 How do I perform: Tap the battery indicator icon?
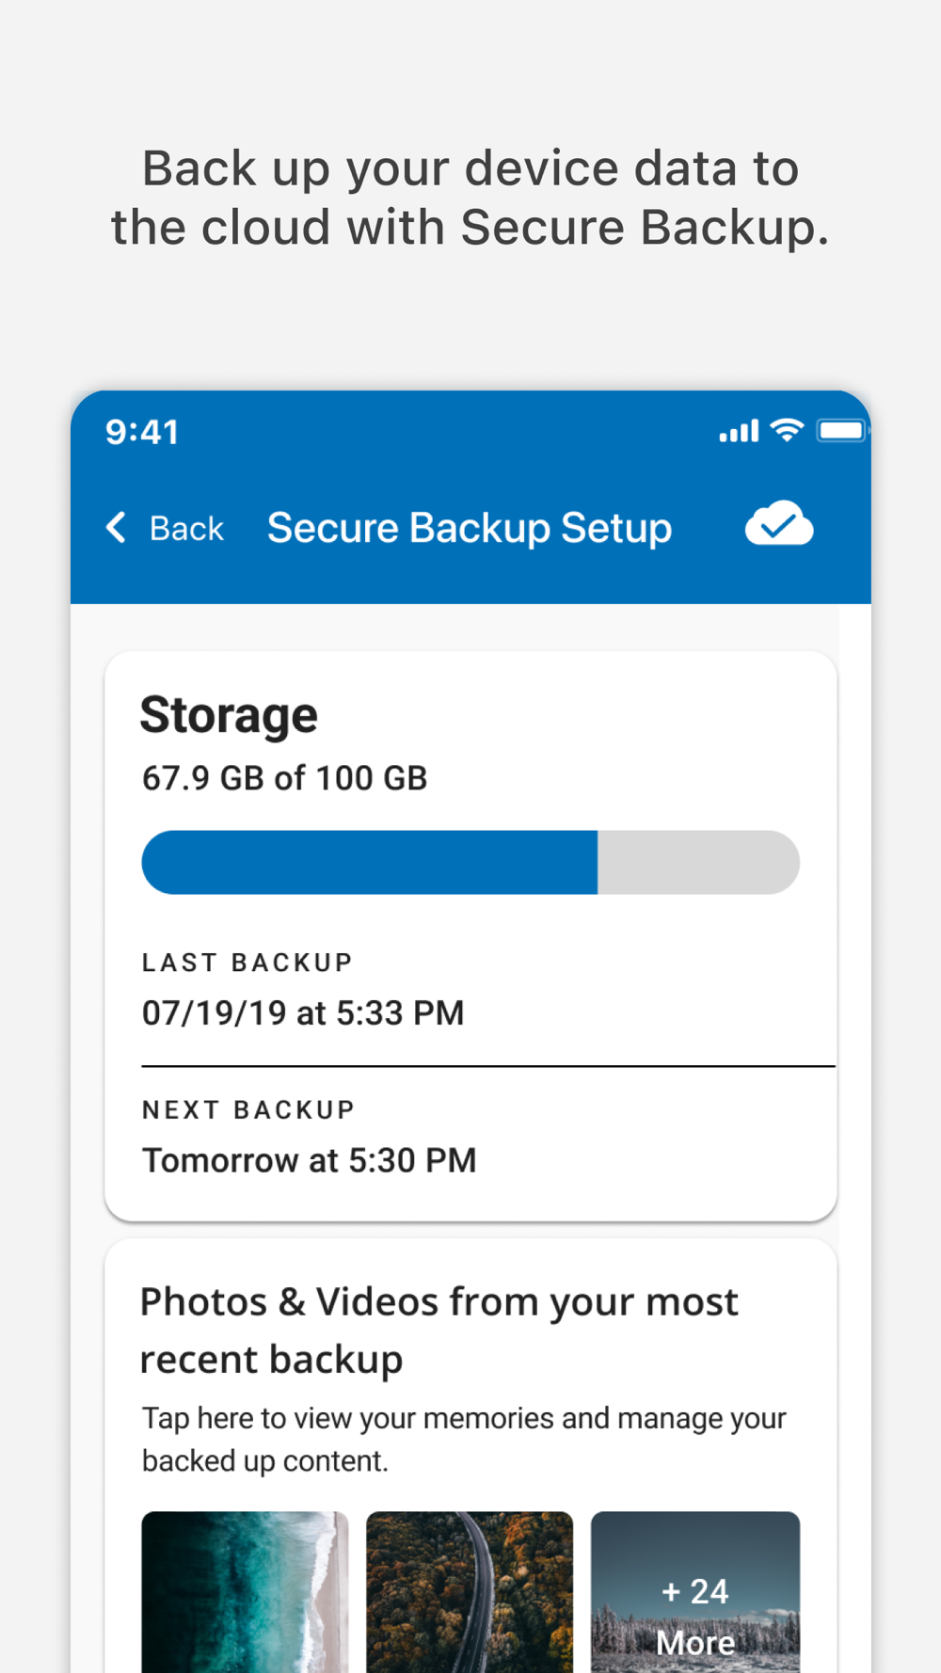(x=841, y=431)
